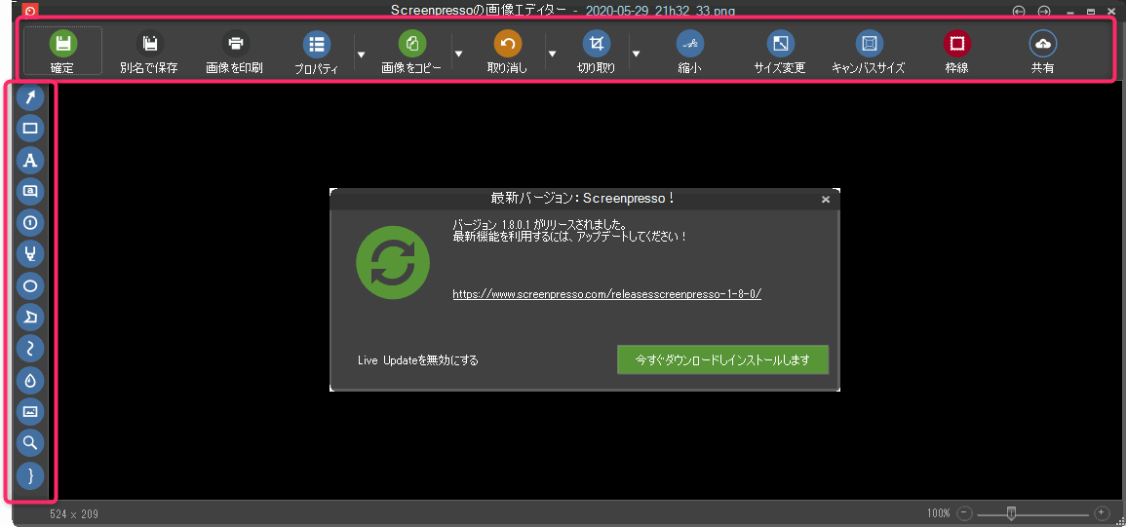This screenshot has height=527, width=1126.
Task: Click 今すぐダウンロードしインストールします green button
Action: (723, 359)
